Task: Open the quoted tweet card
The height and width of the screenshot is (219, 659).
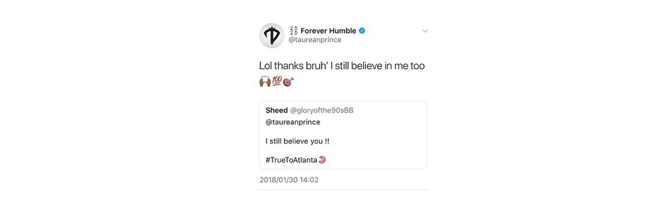Action: (343, 135)
